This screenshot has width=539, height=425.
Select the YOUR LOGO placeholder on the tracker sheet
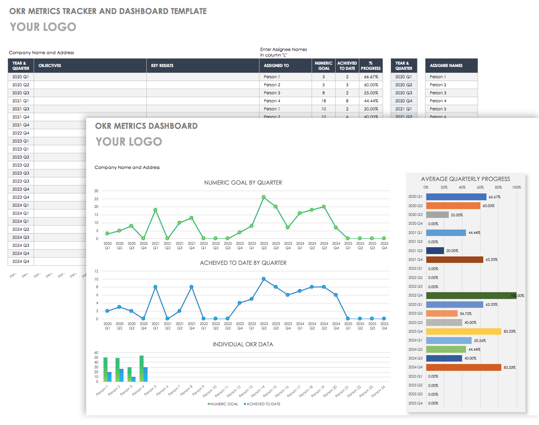tap(43, 27)
